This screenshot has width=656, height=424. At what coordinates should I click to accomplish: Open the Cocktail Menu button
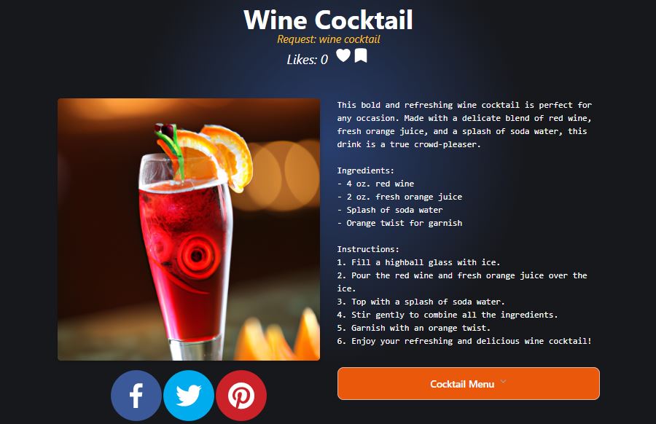(x=469, y=383)
